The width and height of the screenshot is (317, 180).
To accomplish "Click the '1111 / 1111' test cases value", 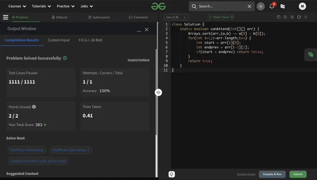I will tap(22, 82).
